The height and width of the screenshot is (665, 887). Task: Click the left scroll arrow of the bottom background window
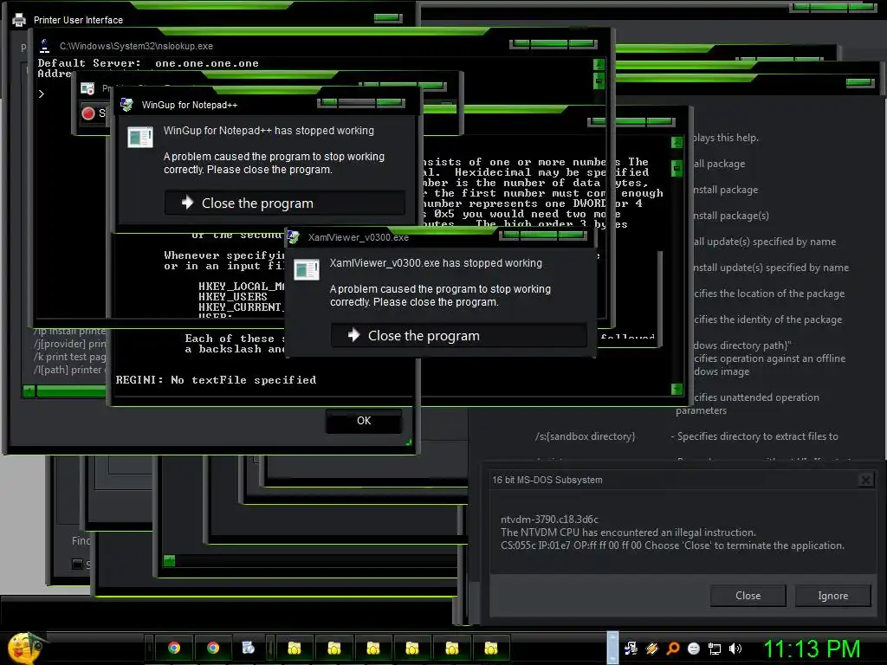click(x=169, y=560)
